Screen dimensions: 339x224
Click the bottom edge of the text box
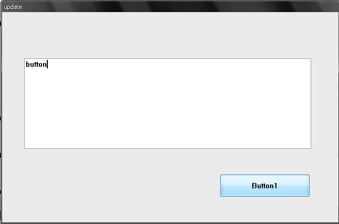pyautogui.click(x=168, y=148)
